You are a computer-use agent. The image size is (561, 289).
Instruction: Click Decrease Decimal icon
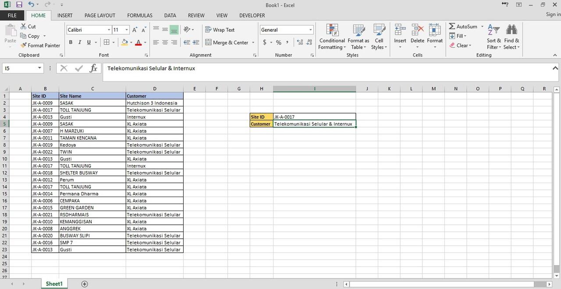[309, 42]
